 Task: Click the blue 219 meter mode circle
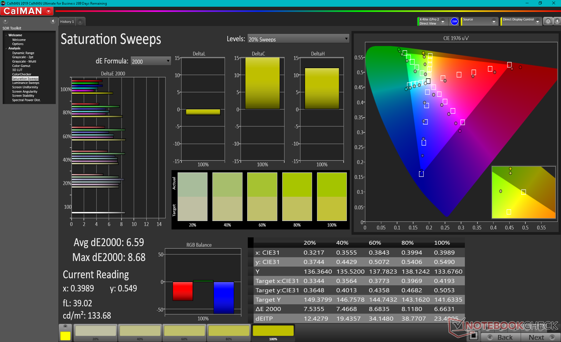click(454, 21)
